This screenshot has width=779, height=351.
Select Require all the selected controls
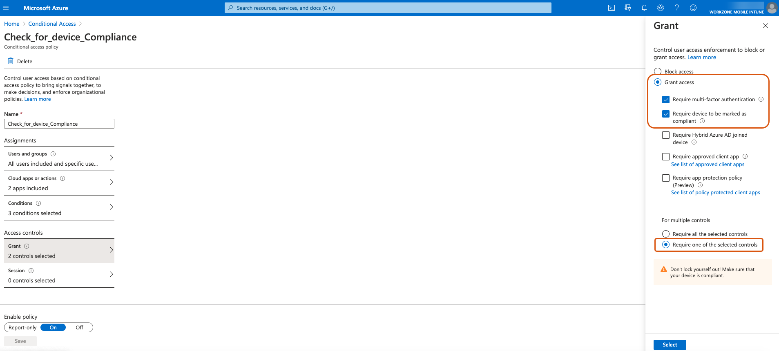tap(666, 234)
